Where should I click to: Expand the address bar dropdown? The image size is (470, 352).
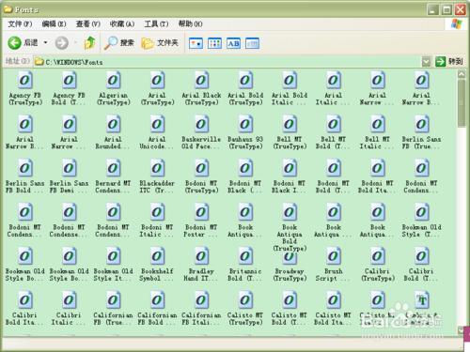pos(426,62)
